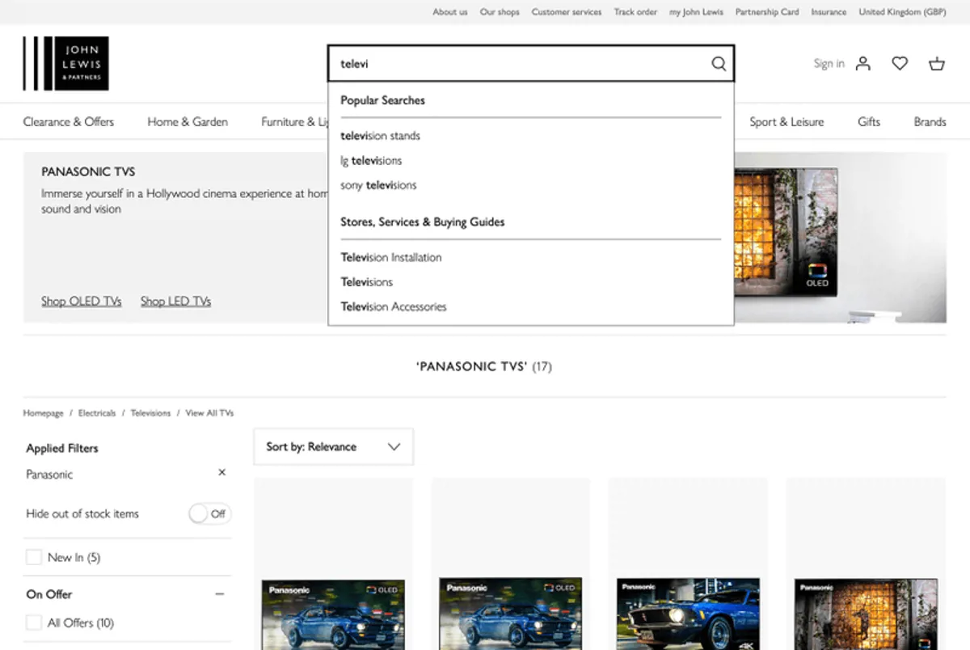The height and width of the screenshot is (650, 970).
Task: Check the New In filter checkbox
Action: point(34,557)
